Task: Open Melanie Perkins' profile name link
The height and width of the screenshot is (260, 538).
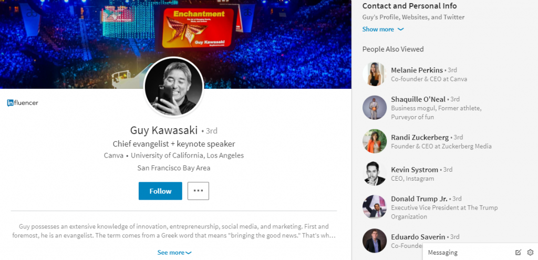Action: tap(417, 70)
